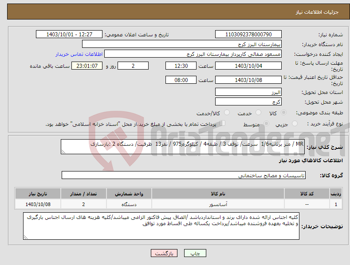Click the row number 1 cell

tap(336, 204)
